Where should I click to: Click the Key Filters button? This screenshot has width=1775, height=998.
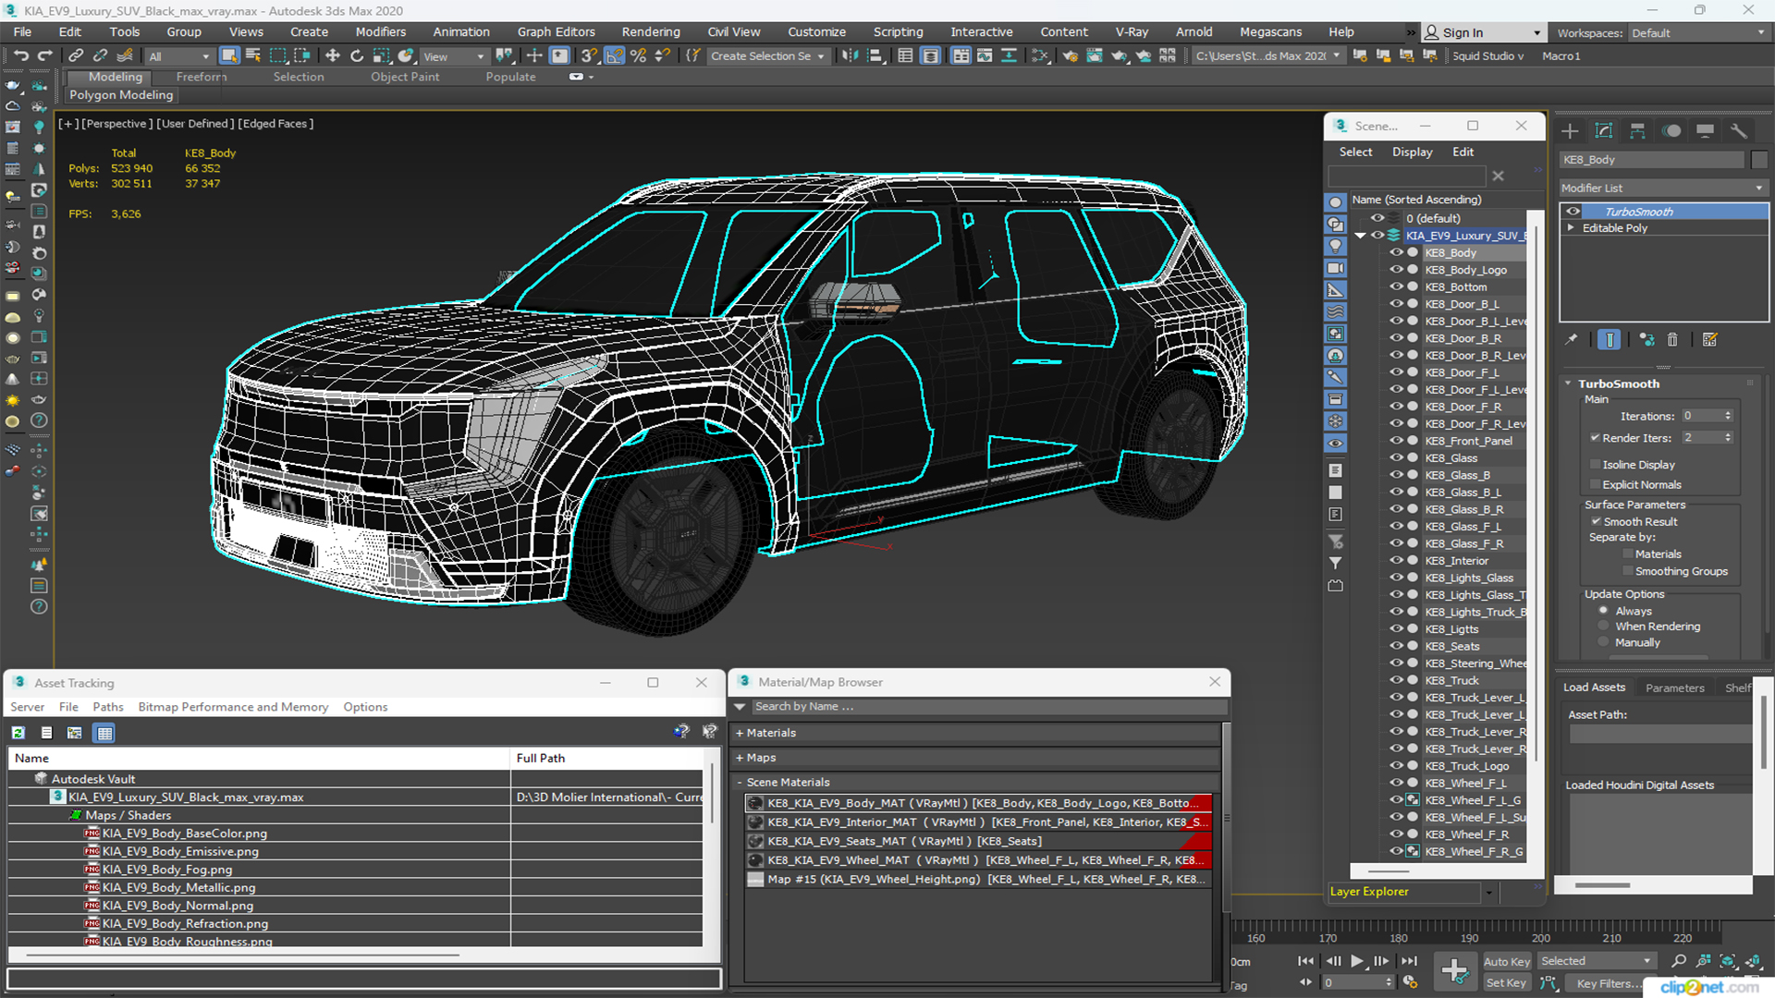1604,984
